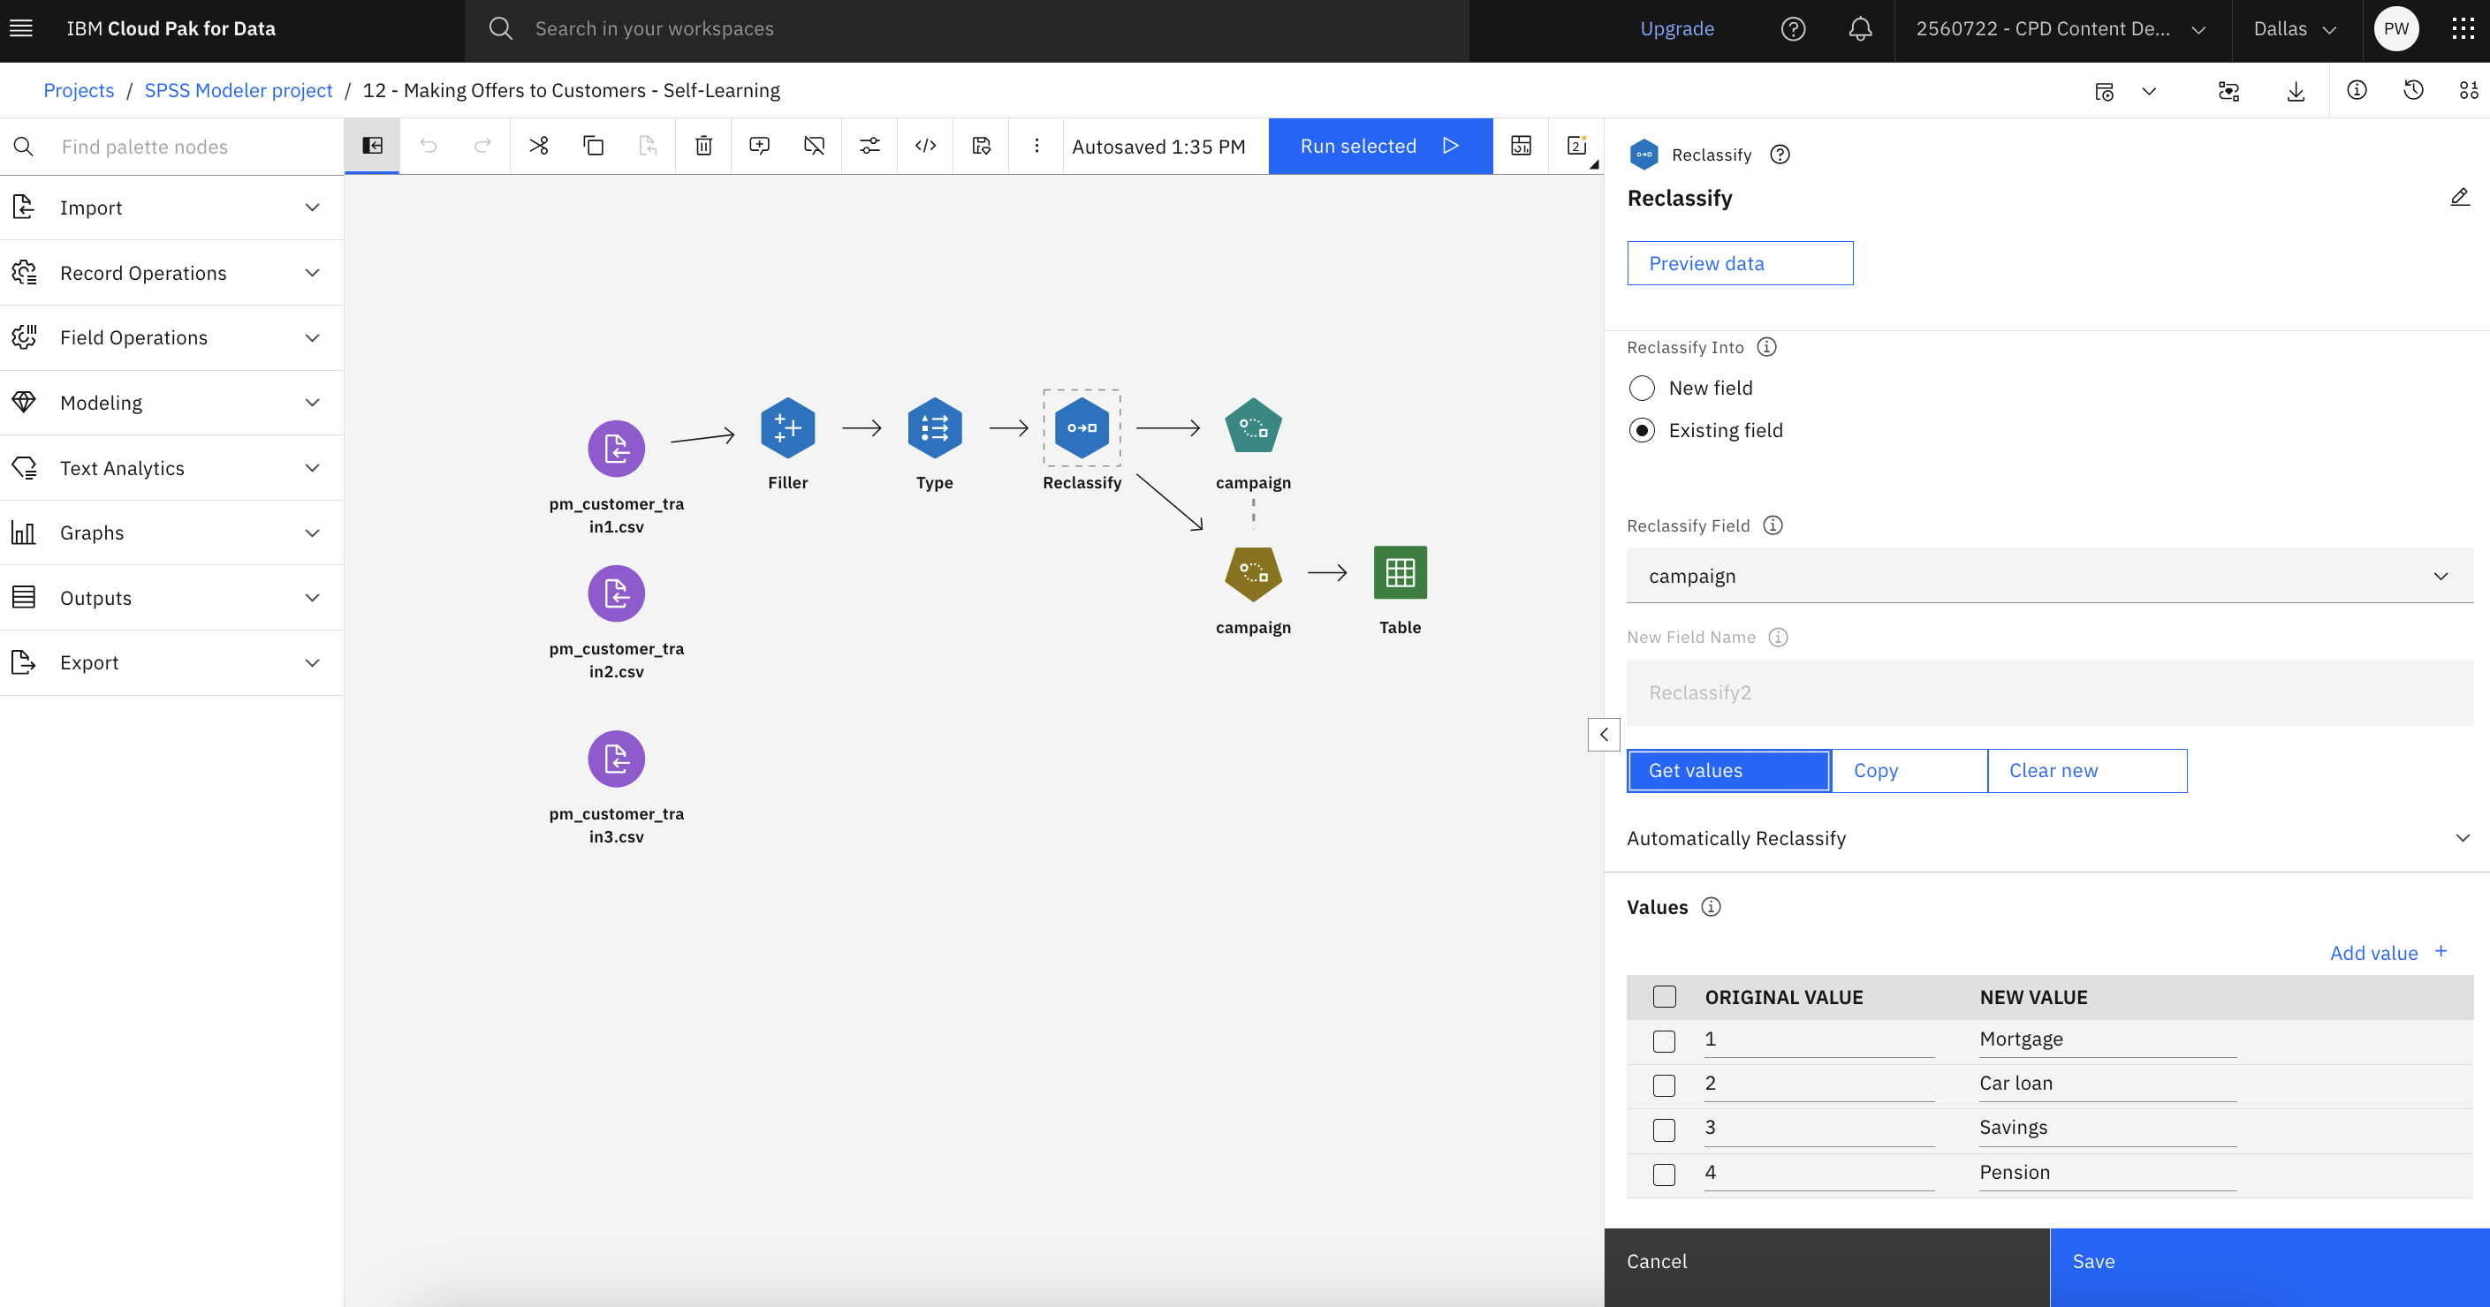Screen dimensions: 2490x1307
Task: Click the download flow icon in the header
Action: point(2296,90)
